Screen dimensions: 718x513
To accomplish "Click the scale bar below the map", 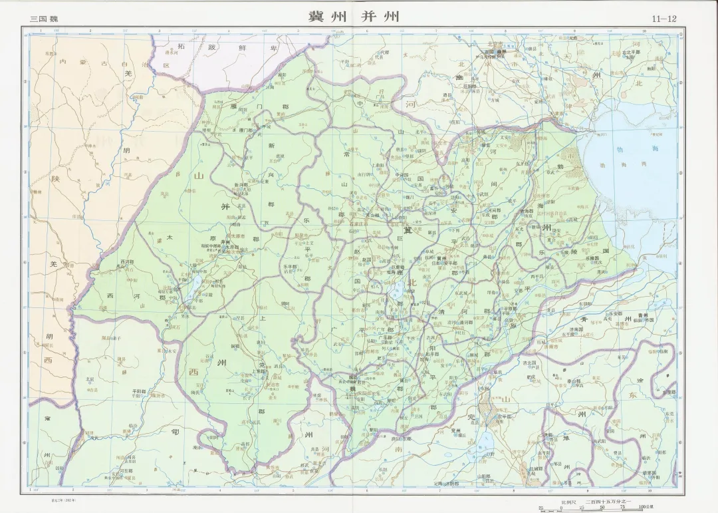I will click(x=592, y=507).
